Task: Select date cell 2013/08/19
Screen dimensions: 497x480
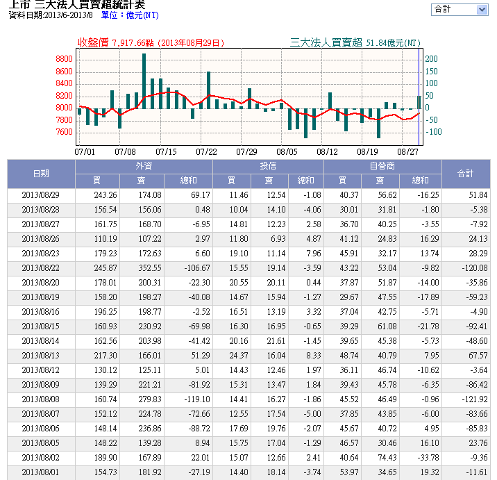Action: [40, 297]
